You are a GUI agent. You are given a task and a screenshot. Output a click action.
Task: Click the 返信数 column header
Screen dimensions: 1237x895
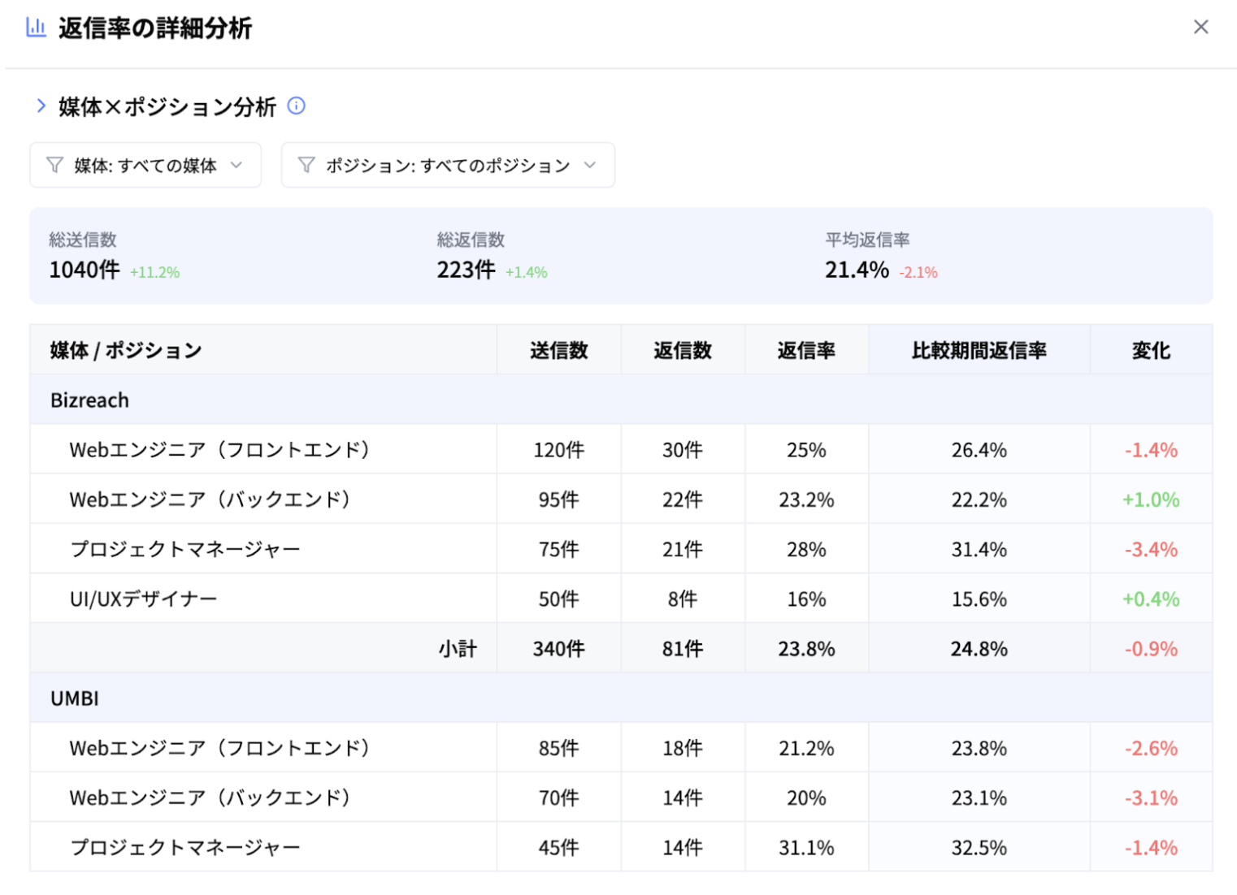click(683, 350)
